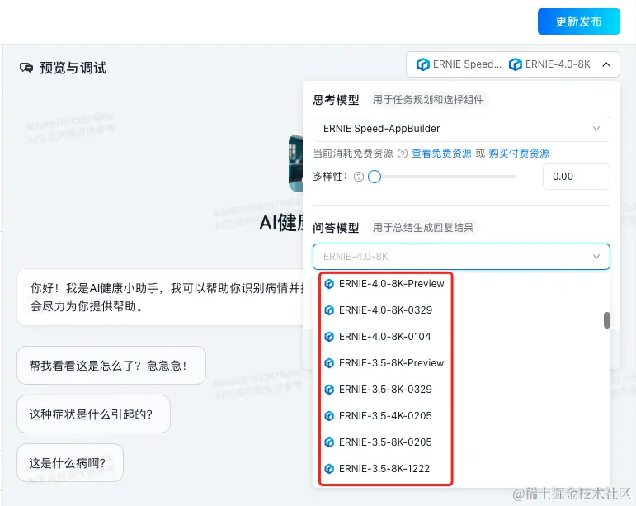Click the 预览与调试 chat bubble icon
636x506 pixels.
tap(26, 68)
